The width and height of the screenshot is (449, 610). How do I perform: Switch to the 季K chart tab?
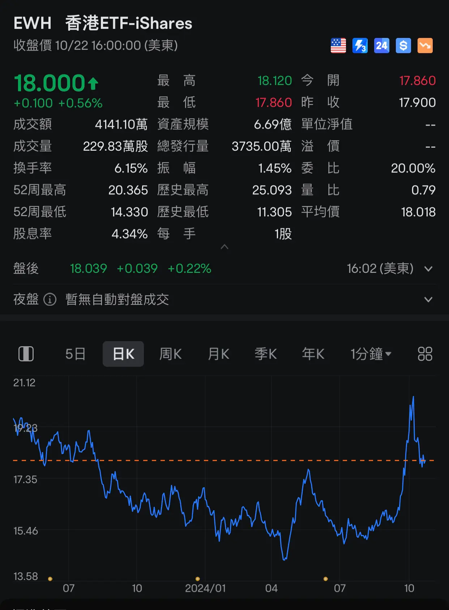(x=266, y=354)
